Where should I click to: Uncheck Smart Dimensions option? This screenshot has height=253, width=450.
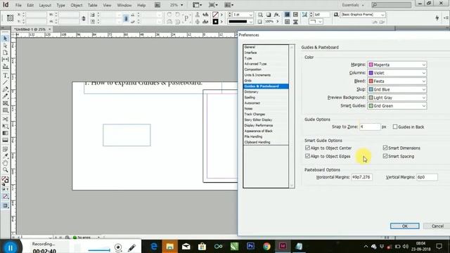[x=385, y=148]
